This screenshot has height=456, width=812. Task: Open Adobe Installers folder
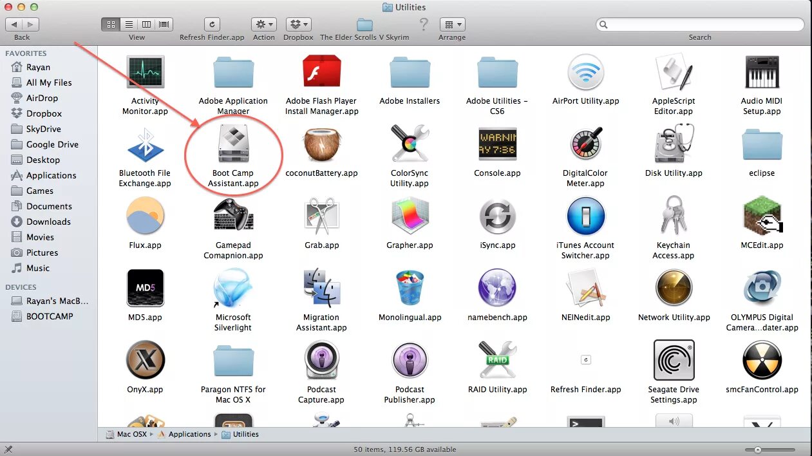coord(410,72)
